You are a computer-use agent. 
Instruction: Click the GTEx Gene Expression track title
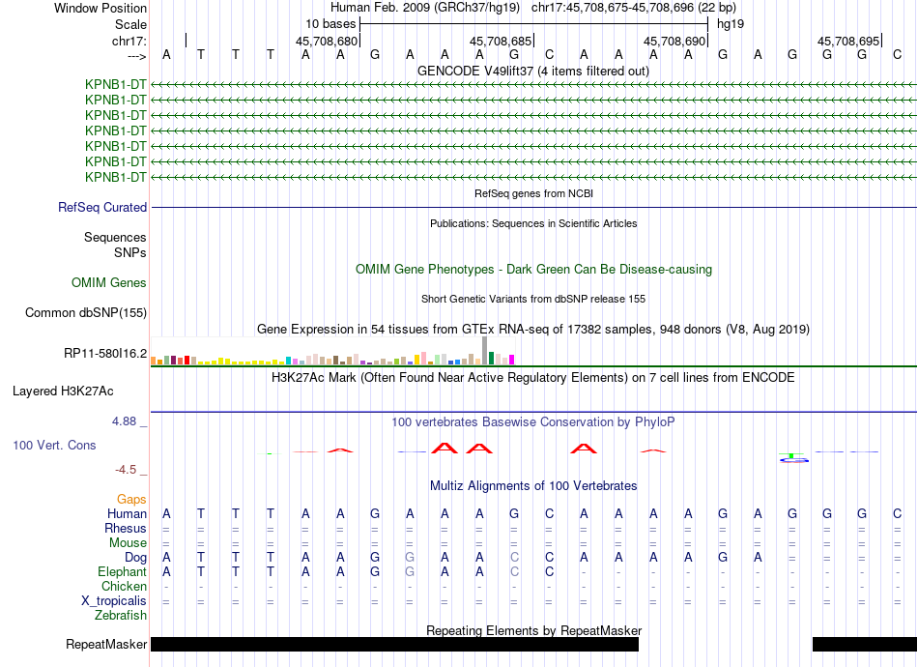533,329
